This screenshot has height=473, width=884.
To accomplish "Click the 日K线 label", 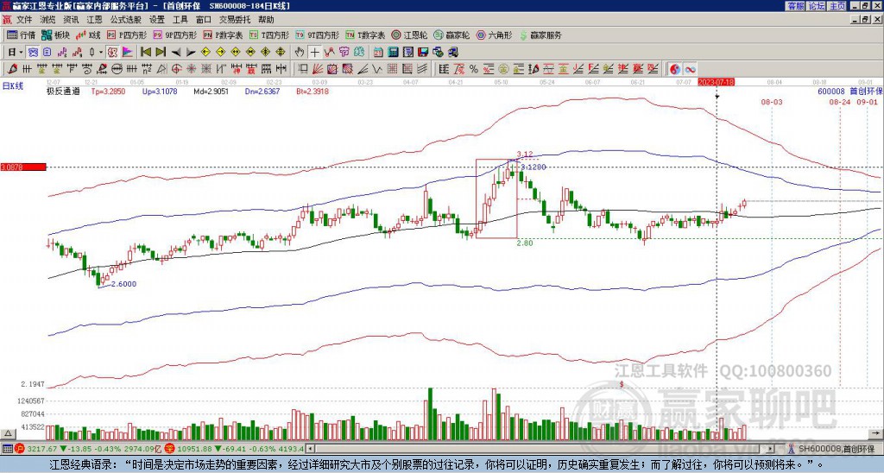I will click(13, 86).
